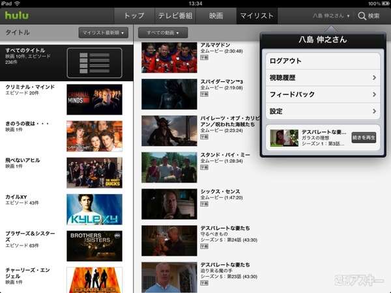This screenshot has height=293, width=391.
Task: Tap the chevron next to 視聴履歴
Action: point(374,77)
